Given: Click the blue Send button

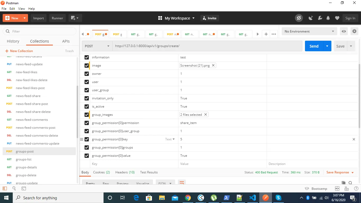Looking at the screenshot, I should [314, 46].
